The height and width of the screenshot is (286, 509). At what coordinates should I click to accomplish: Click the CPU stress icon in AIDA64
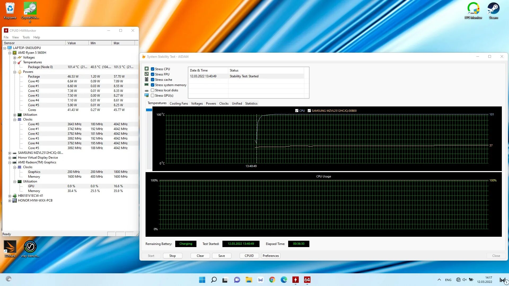[147, 69]
